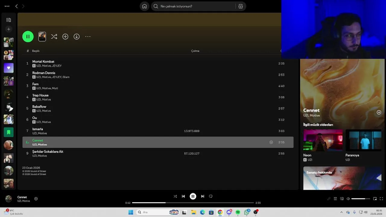Open the Sanatçı hakkında artist card

pos(343,178)
